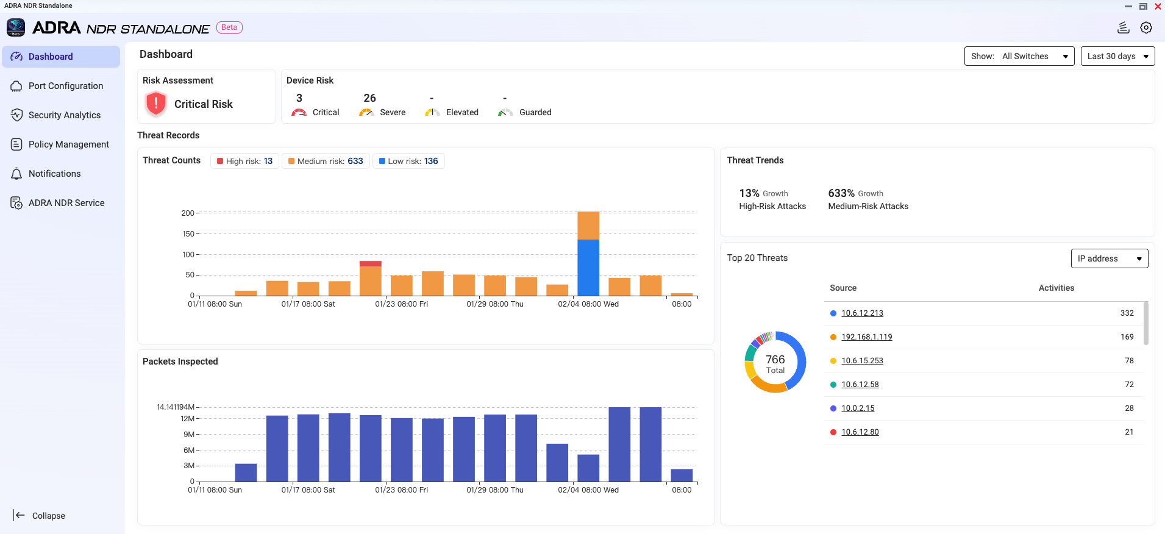Open the IP address dropdown

(x=1109, y=258)
